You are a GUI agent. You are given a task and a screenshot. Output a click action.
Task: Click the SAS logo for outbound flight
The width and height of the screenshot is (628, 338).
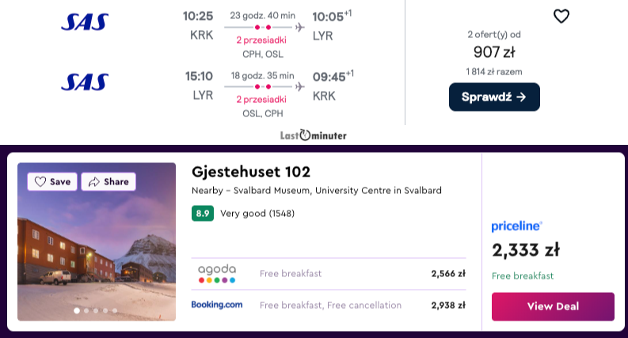click(85, 22)
